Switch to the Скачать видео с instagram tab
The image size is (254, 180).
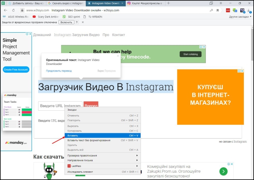(x=66, y=3)
